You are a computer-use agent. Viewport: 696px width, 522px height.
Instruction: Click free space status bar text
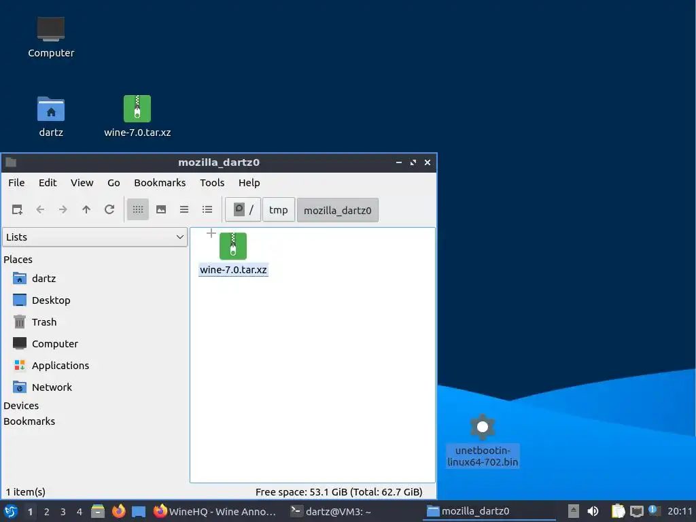338,492
